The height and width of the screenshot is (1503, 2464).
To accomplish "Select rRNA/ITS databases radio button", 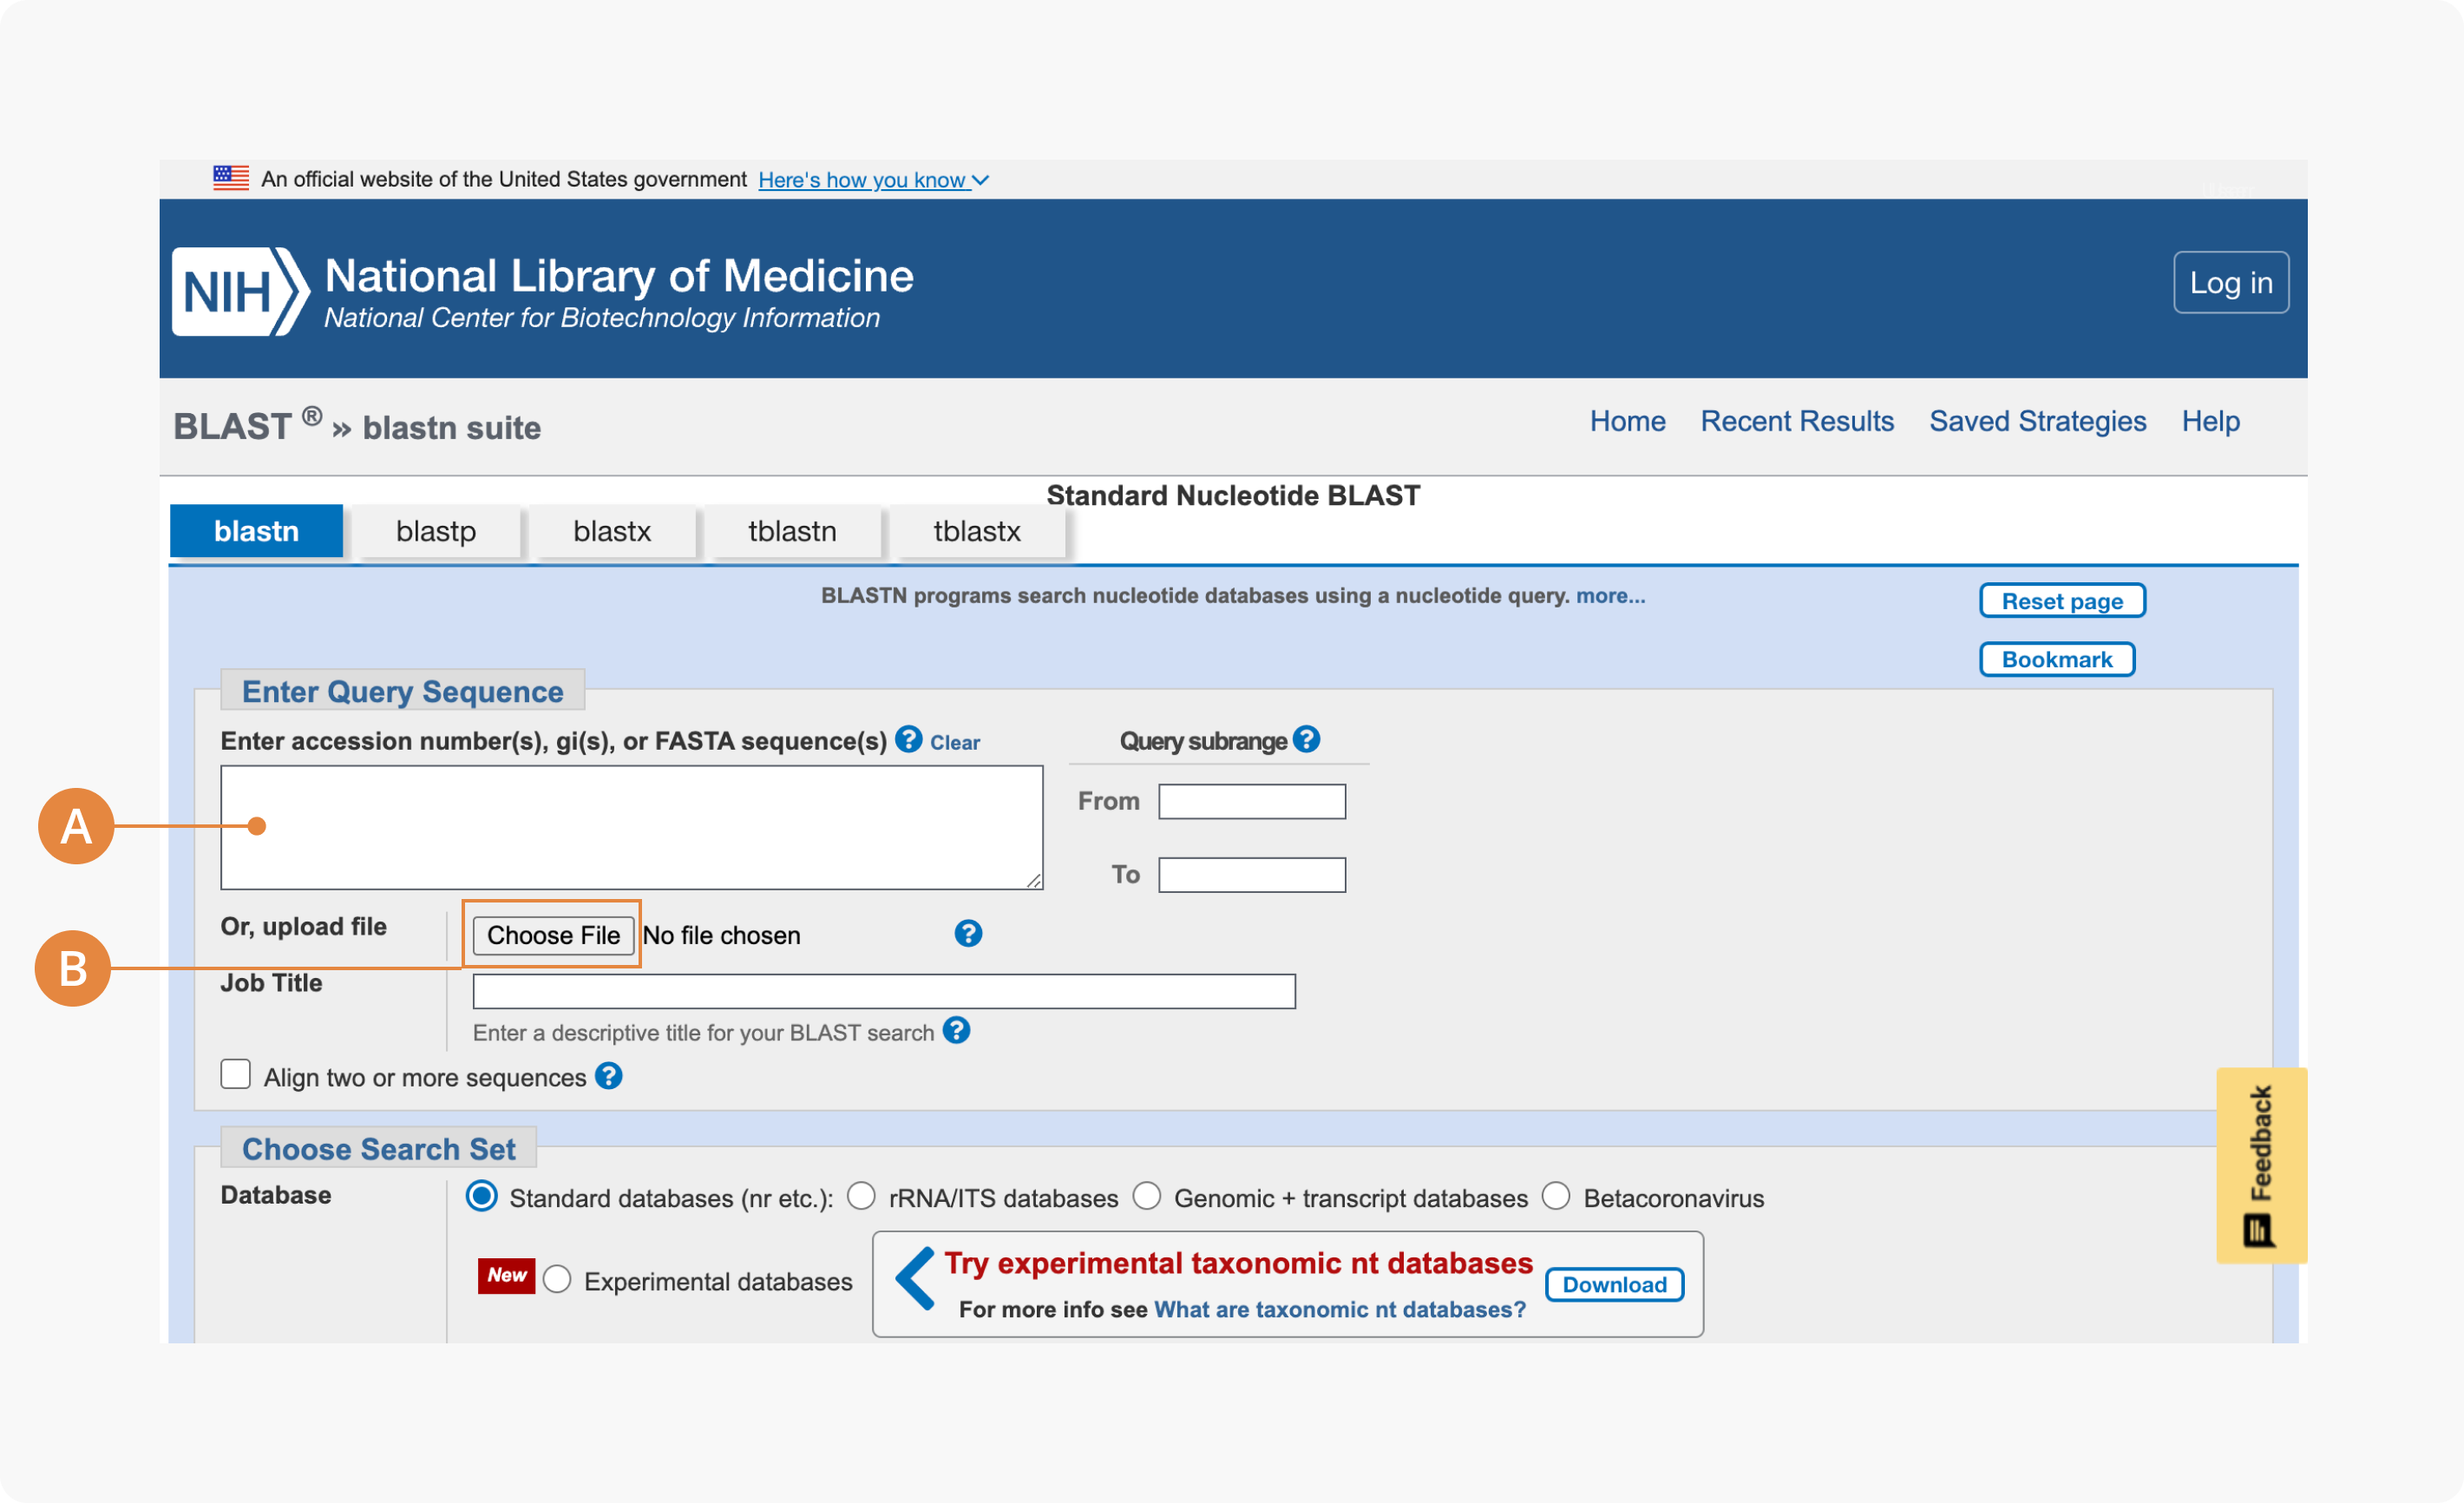I will 861,1196.
